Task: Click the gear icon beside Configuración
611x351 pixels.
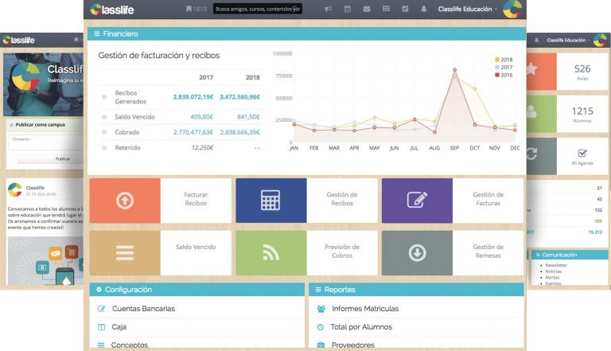Action: pyautogui.click(x=99, y=290)
